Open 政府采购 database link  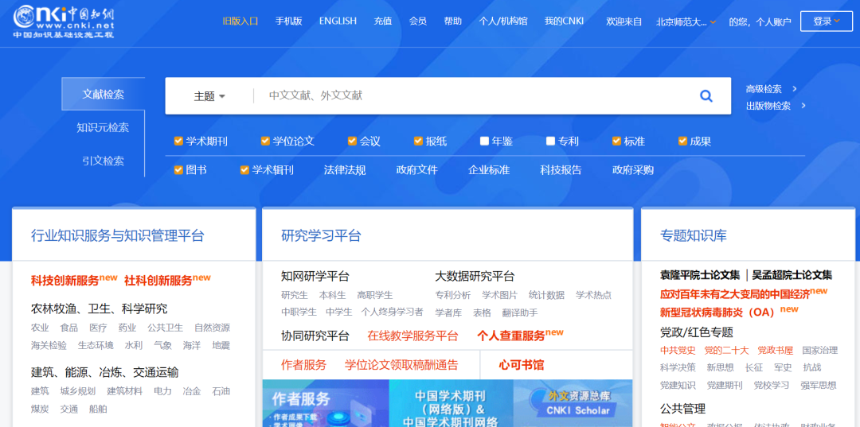pyautogui.click(x=633, y=170)
